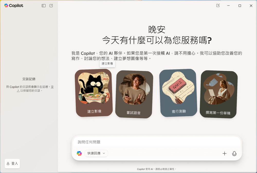Viewport: 257px width, 173px height.
Task: Click the Copilot logo in sidebar header
Action: click(x=14, y=6)
